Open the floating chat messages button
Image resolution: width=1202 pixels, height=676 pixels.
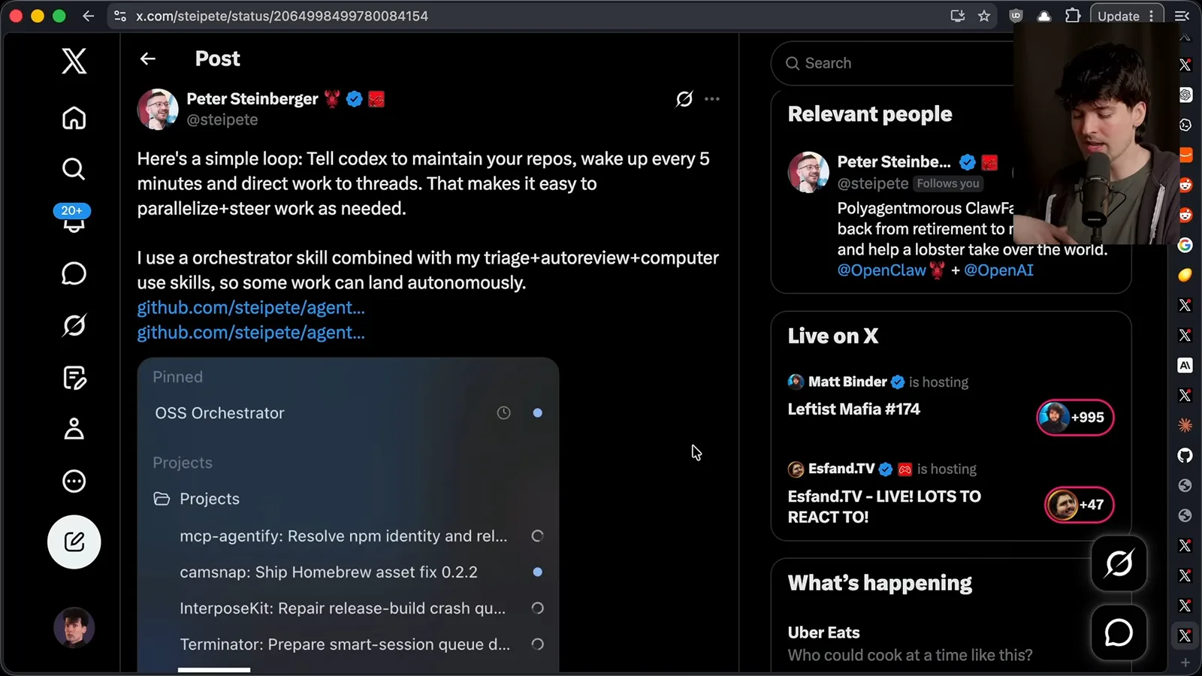[1119, 632]
